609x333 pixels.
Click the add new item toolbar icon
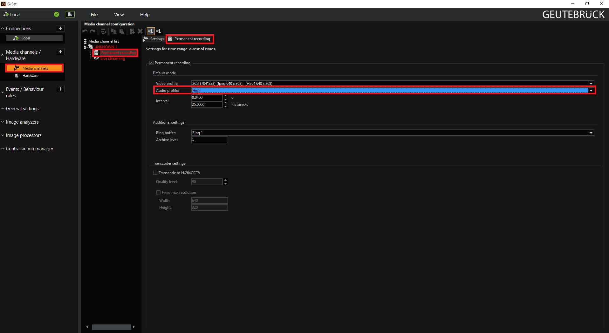pos(132,31)
